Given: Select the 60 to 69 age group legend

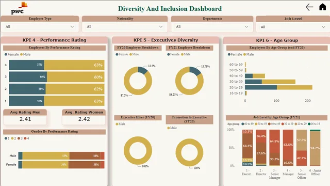Looking at the screenshot, I should click(x=247, y=124).
